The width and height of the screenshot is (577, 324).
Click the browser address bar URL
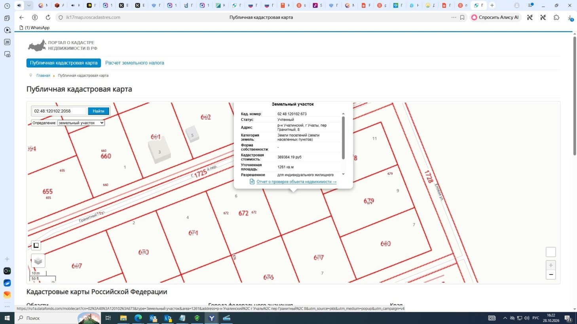(93, 17)
